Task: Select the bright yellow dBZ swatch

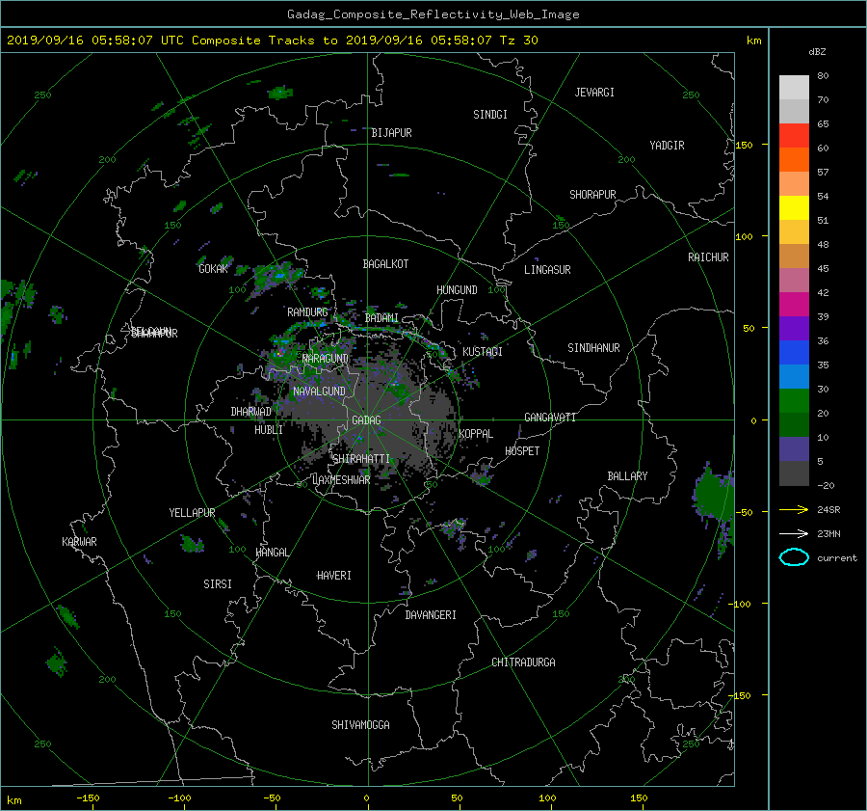Action: [794, 208]
